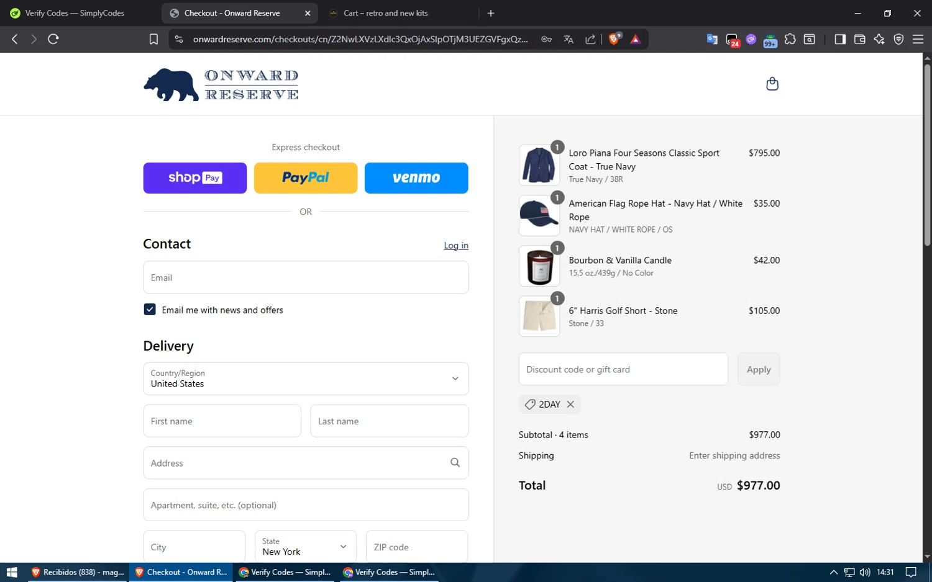The width and height of the screenshot is (932, 582).
Task: Focus the Apartment, suite, etc. field
Action: tap(306, 504)
